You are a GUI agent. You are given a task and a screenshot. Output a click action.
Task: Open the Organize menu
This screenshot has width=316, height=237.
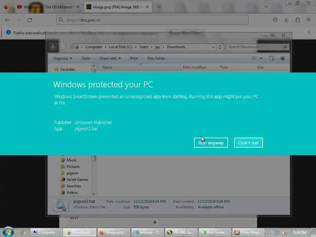tap(62, 58)
